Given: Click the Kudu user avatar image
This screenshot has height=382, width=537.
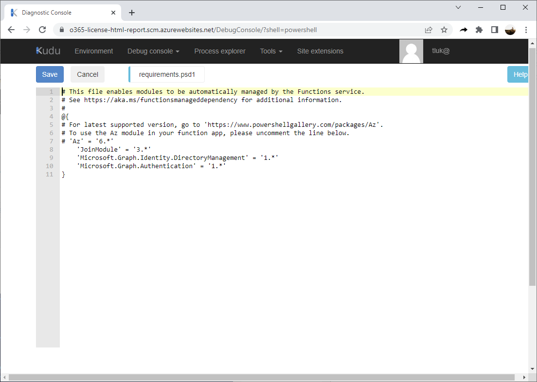Looking at the screenshot, I should [x=412, y=52].
